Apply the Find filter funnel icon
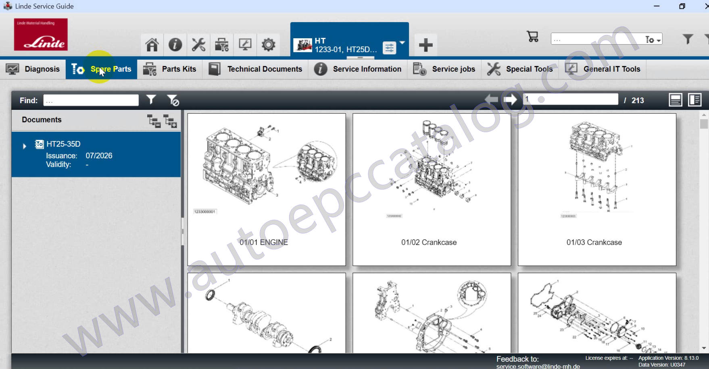The width and height of the screenshot is (709, 369). (151, 100)
